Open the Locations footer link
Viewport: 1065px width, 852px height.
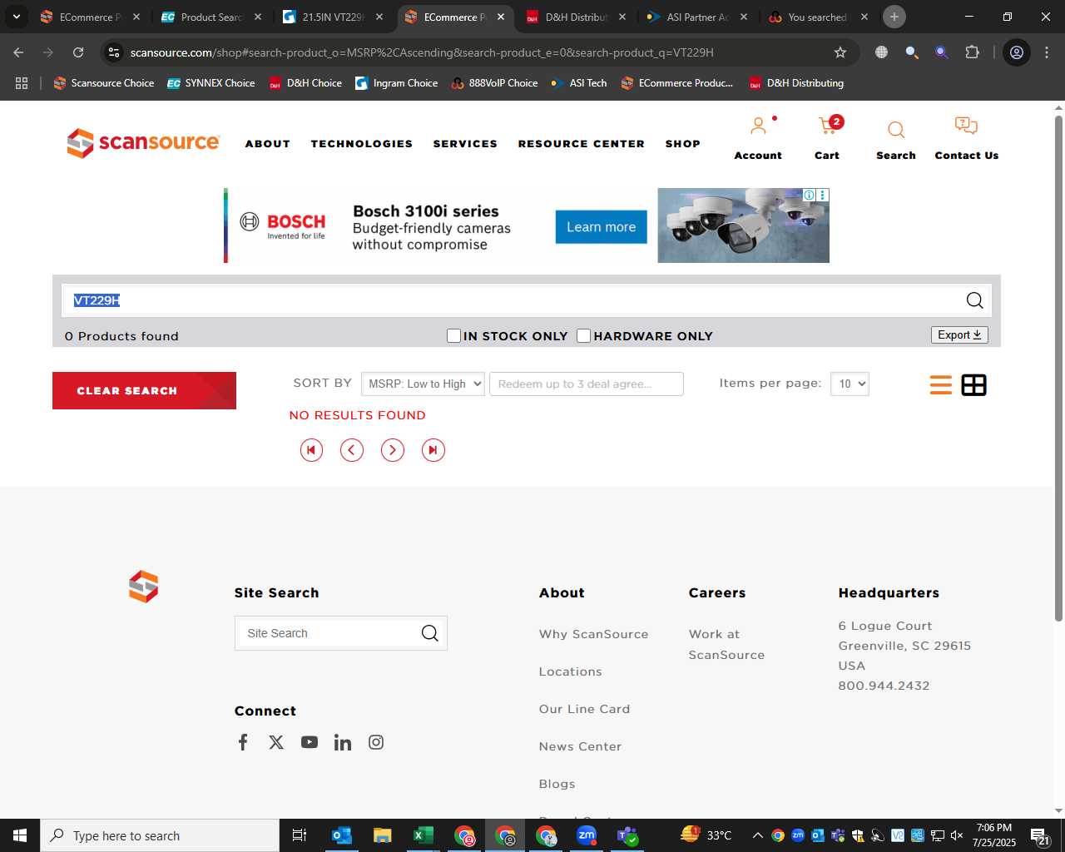(570, 671)
